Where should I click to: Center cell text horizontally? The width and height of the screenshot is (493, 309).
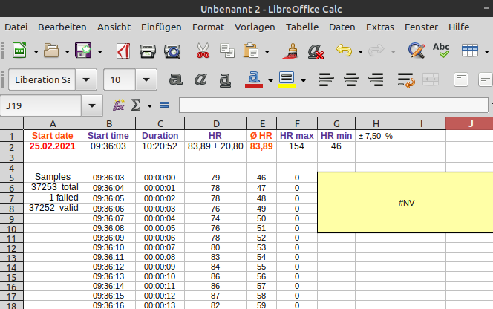(x=351, y=79)
